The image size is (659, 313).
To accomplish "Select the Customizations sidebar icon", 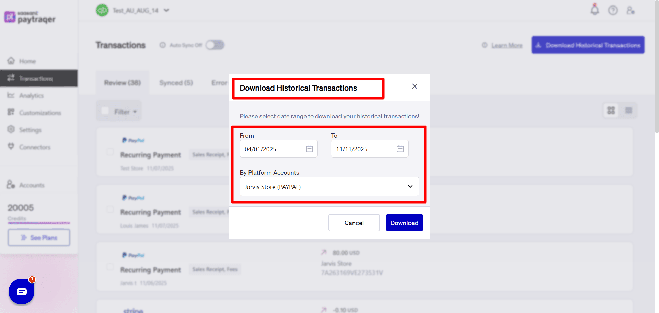I will 11,113.
